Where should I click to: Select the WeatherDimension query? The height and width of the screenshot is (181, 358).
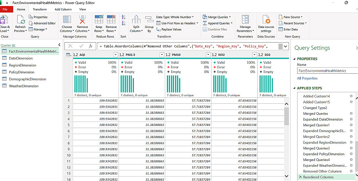pyautogui.click(x=24, y=86)
